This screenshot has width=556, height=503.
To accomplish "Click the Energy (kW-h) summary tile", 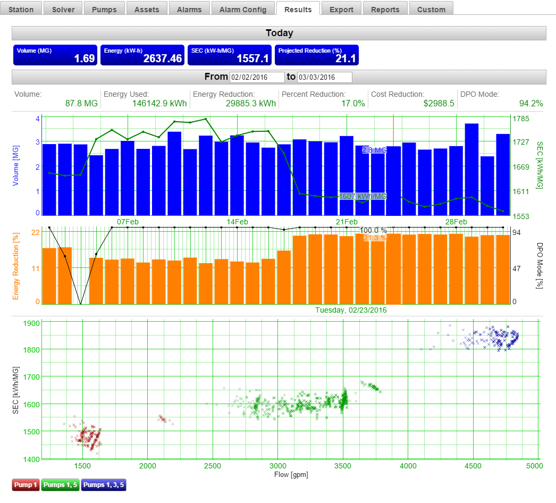I will [x=142, y=55].
